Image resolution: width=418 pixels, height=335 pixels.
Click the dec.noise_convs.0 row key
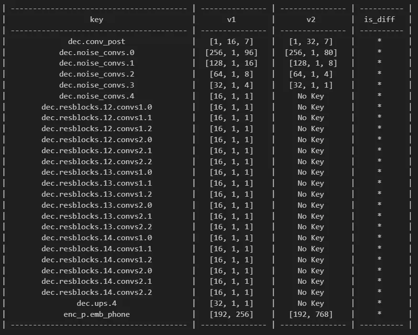coord(97,53)
